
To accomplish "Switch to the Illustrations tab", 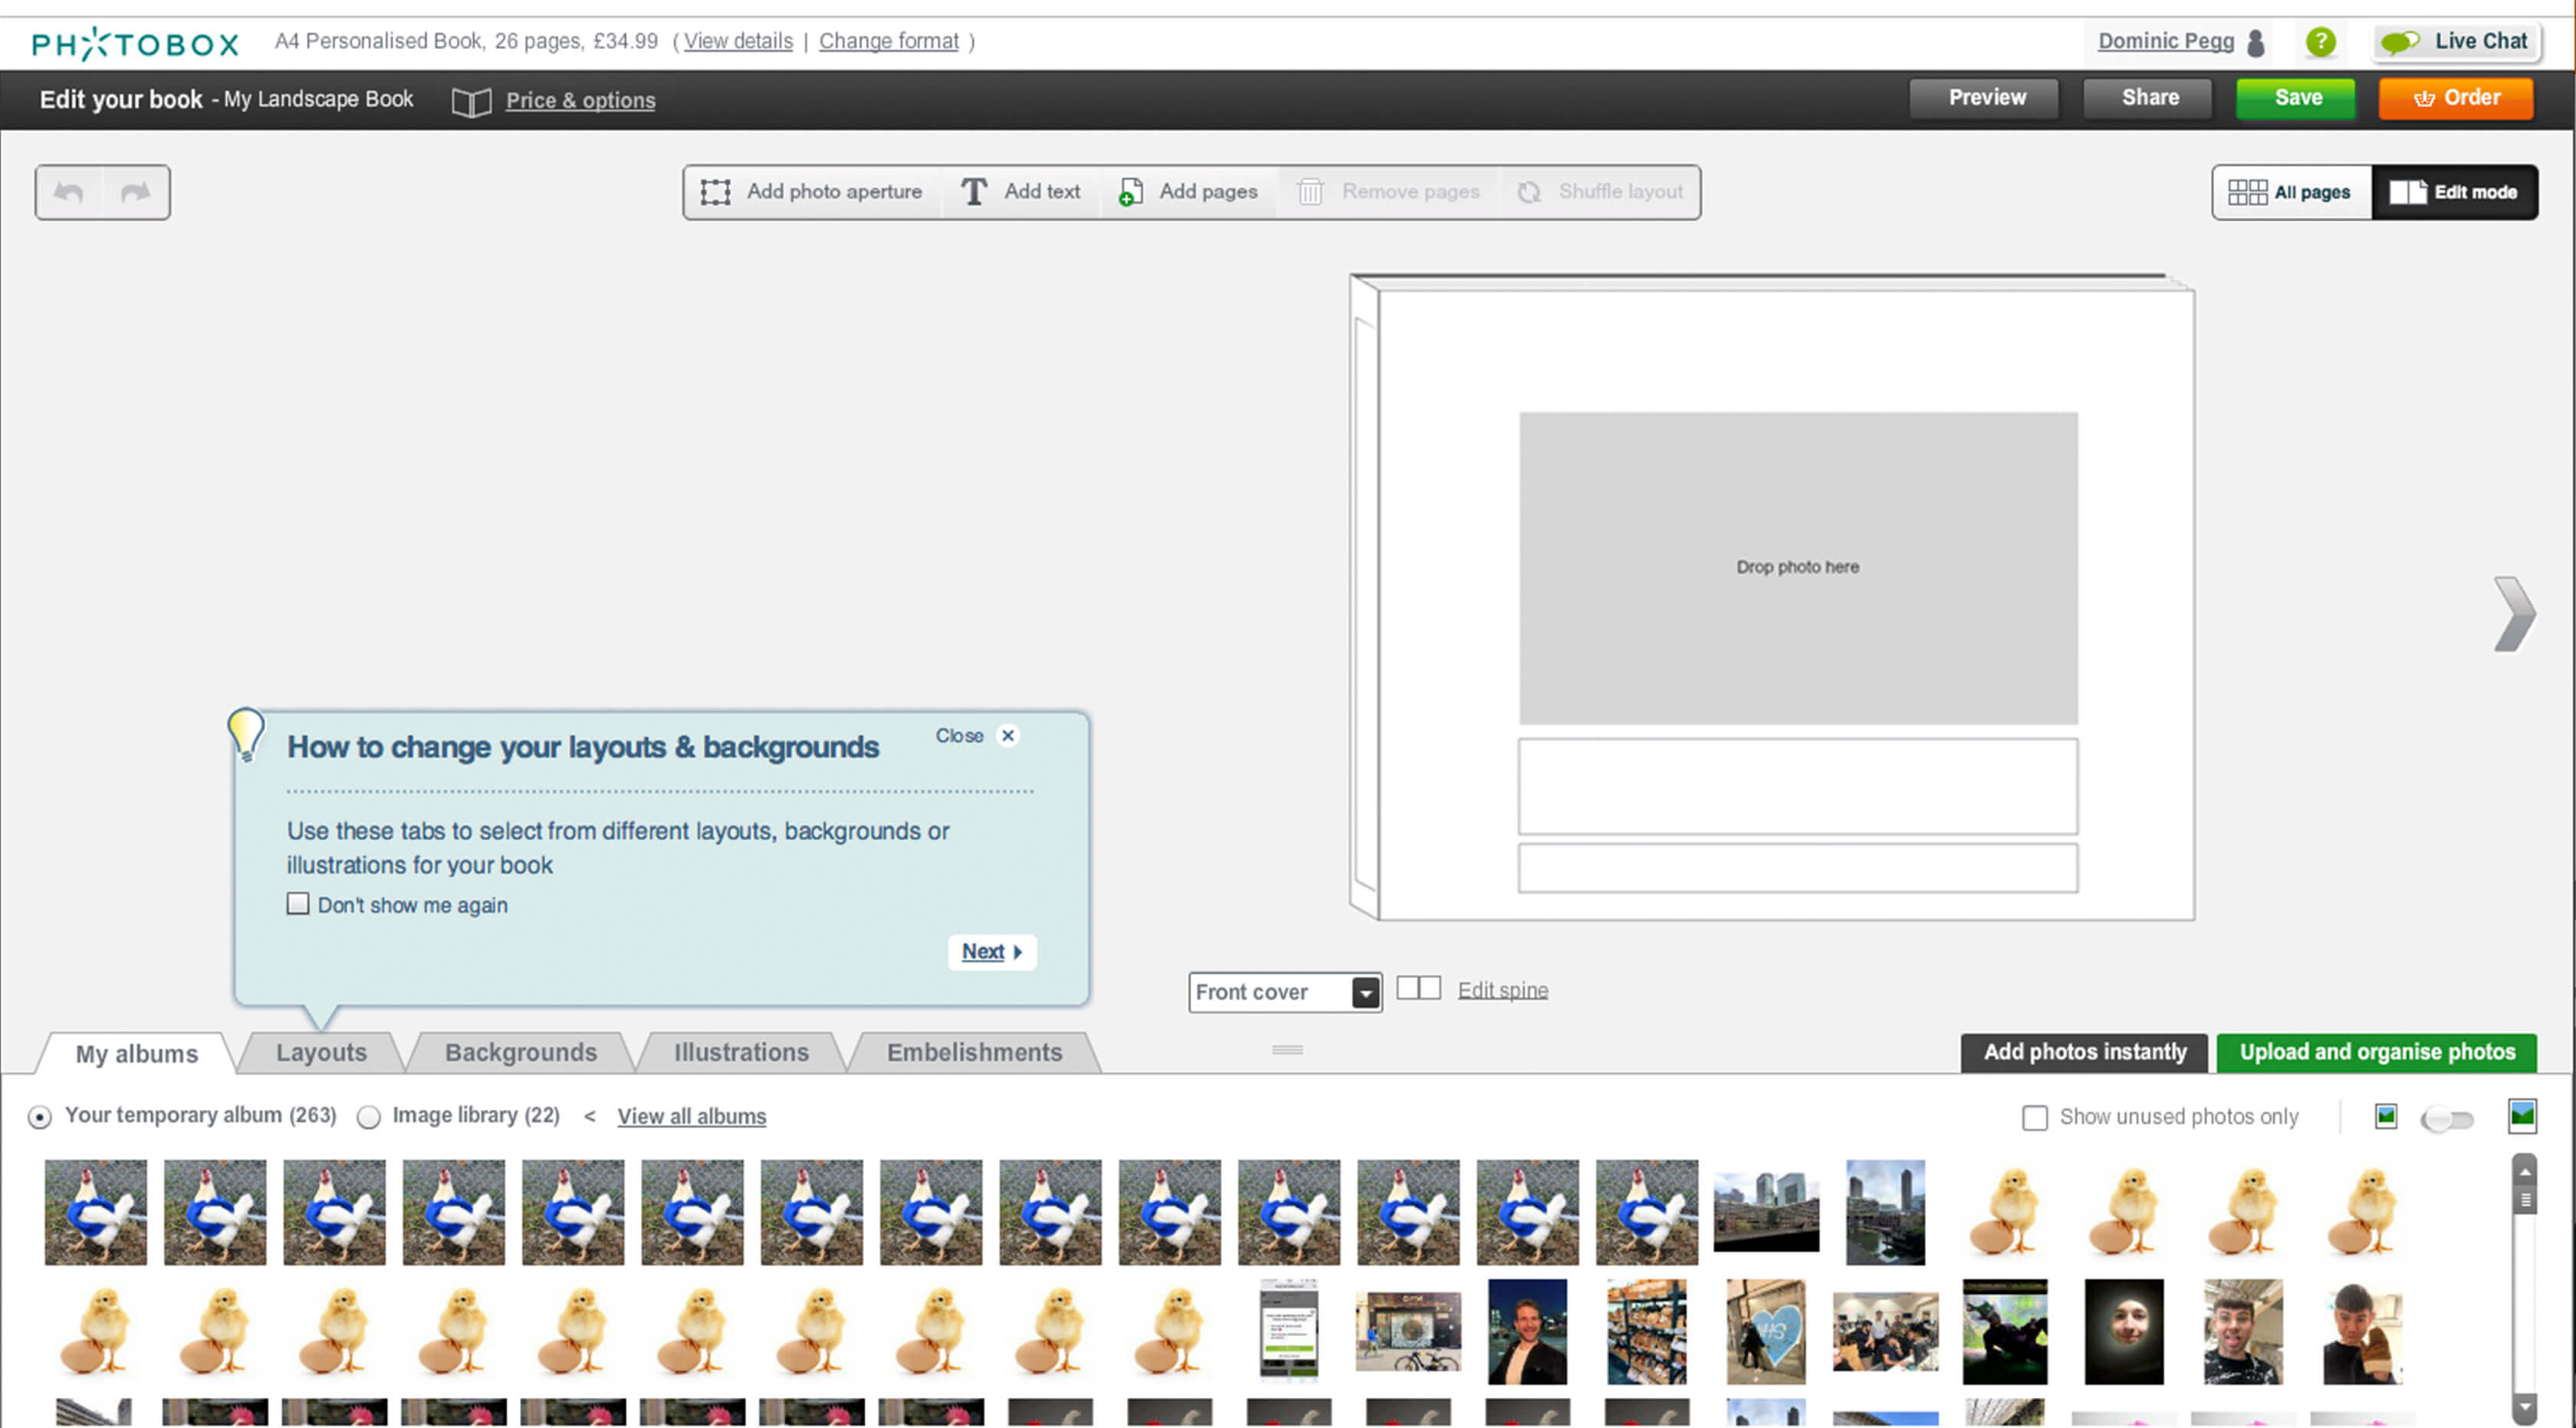I will (741, 1053).
